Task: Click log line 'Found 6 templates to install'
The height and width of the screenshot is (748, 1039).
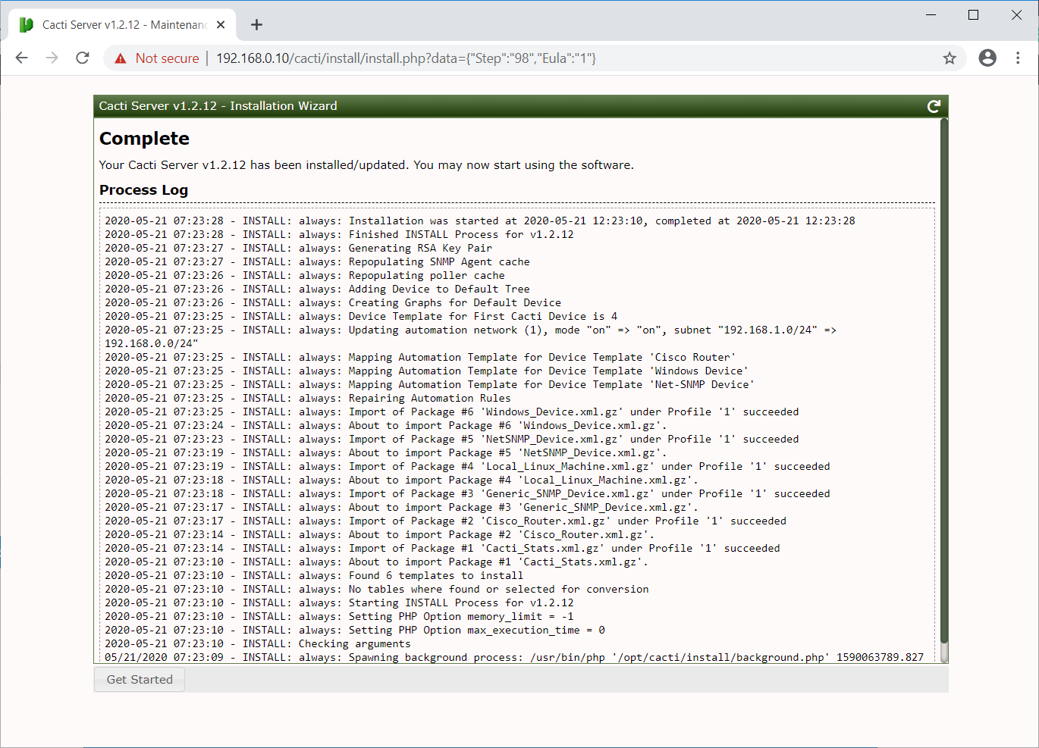Action: coord(314,575)
